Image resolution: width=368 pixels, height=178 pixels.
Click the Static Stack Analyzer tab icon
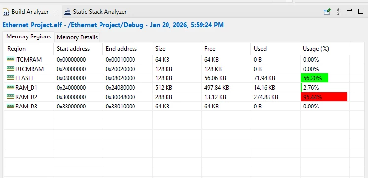pos(67,12)
